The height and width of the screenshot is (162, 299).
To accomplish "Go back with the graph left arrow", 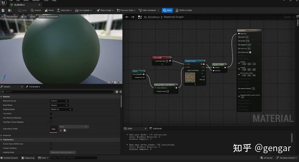I will point(127,17).
